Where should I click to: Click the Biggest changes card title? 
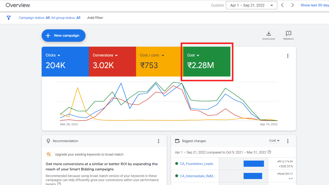[x=194, y=141]
